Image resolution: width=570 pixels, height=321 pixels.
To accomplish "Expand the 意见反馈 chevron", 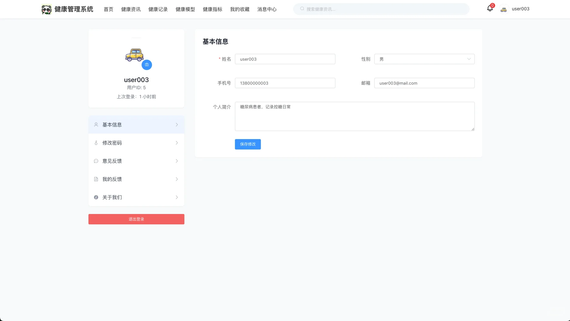I will point(177,161).
